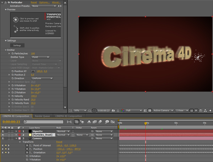Click Transform Reset in timeline
The height and width of the screenshot is (162, 213).
pyautogui.click(x=59, y=142)
